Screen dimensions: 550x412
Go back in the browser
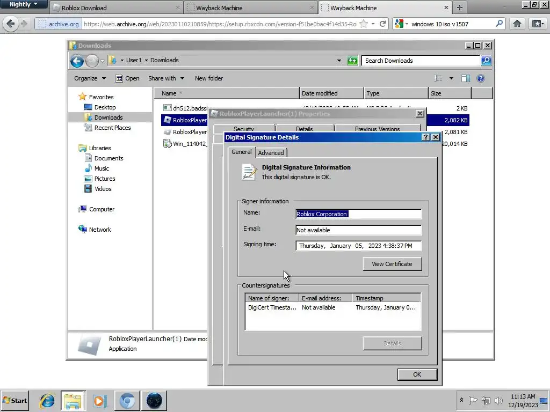click(11, 24)
